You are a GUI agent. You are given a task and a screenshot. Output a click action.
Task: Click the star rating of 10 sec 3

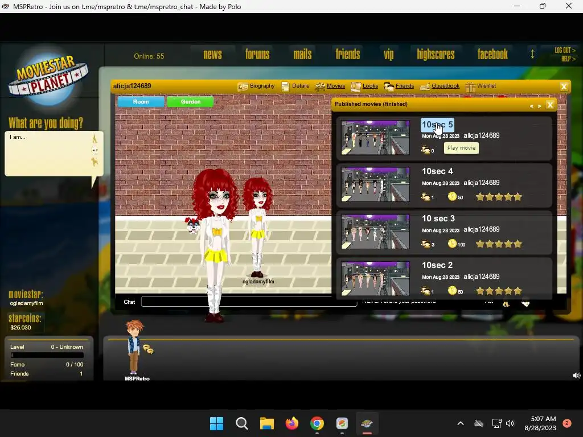499,244
